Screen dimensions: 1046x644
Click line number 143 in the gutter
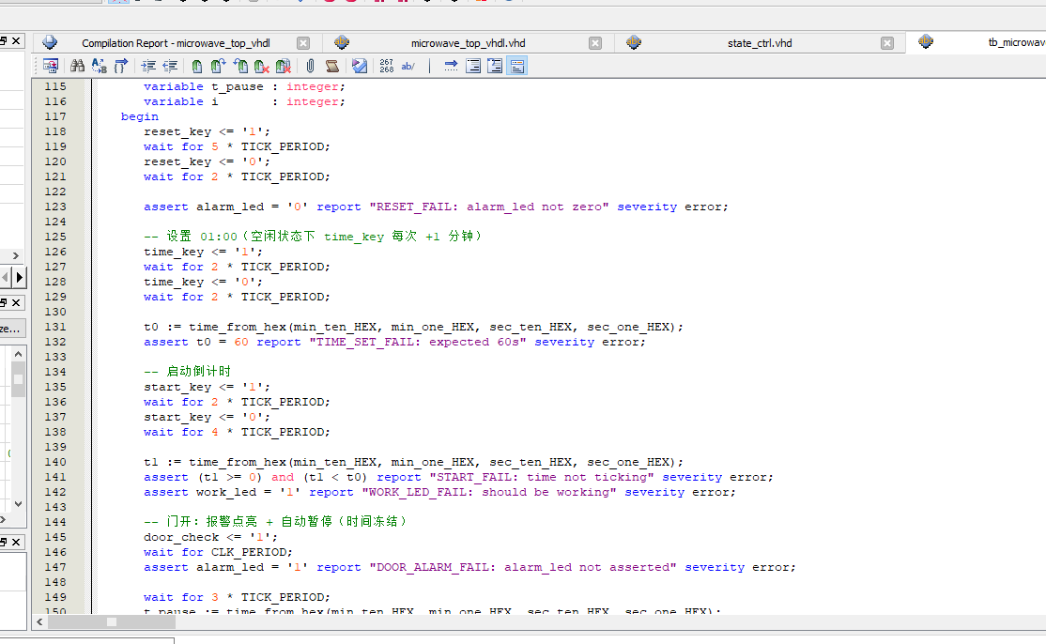[55, 507]
